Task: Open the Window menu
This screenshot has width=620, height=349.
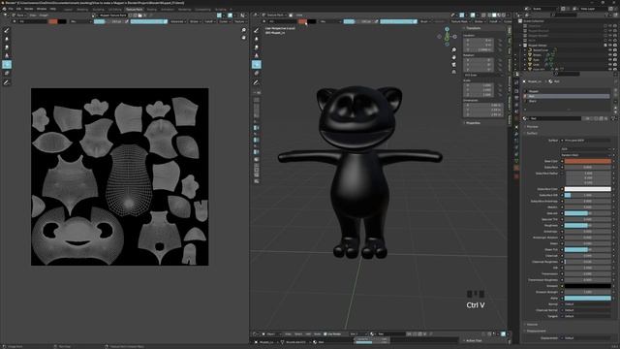Action: [42, 9]
